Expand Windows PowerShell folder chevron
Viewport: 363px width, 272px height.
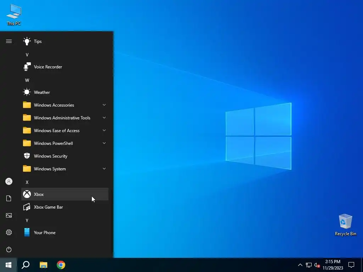(104, 143)
